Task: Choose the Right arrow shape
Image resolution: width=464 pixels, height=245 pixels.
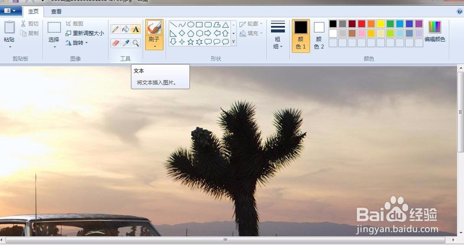Action: 208,33
